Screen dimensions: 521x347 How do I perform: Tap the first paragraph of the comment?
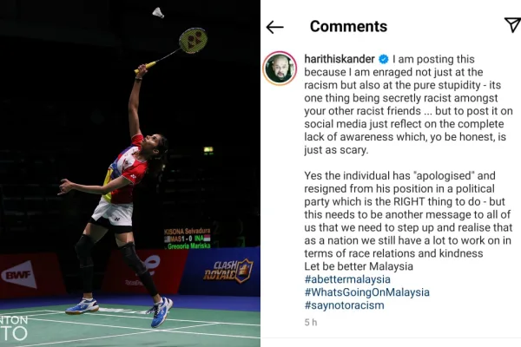tap(408, 104)
